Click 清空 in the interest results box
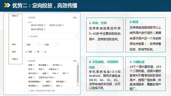This screenshot has width=171, height=96. [x=75, y=61]
